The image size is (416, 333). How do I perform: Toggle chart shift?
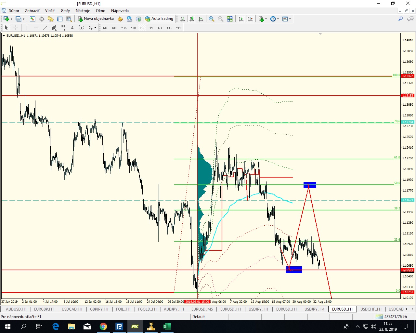(x=250, y=19)
